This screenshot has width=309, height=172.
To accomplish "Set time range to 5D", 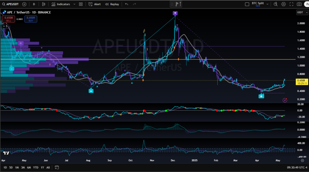I will (x=11, y=167).
